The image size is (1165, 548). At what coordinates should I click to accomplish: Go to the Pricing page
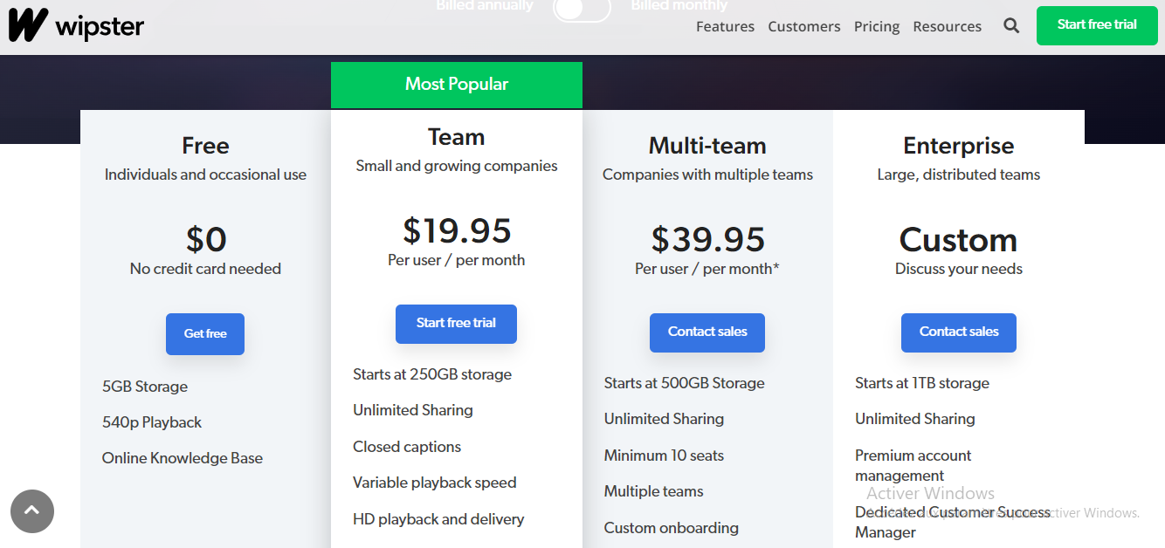coord(877,26)
